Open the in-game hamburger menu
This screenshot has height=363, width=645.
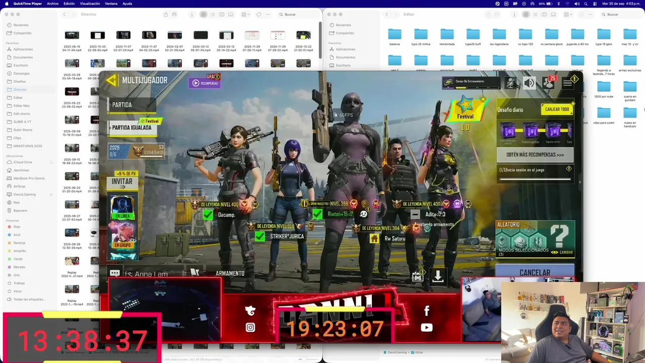tap(567, 83)
